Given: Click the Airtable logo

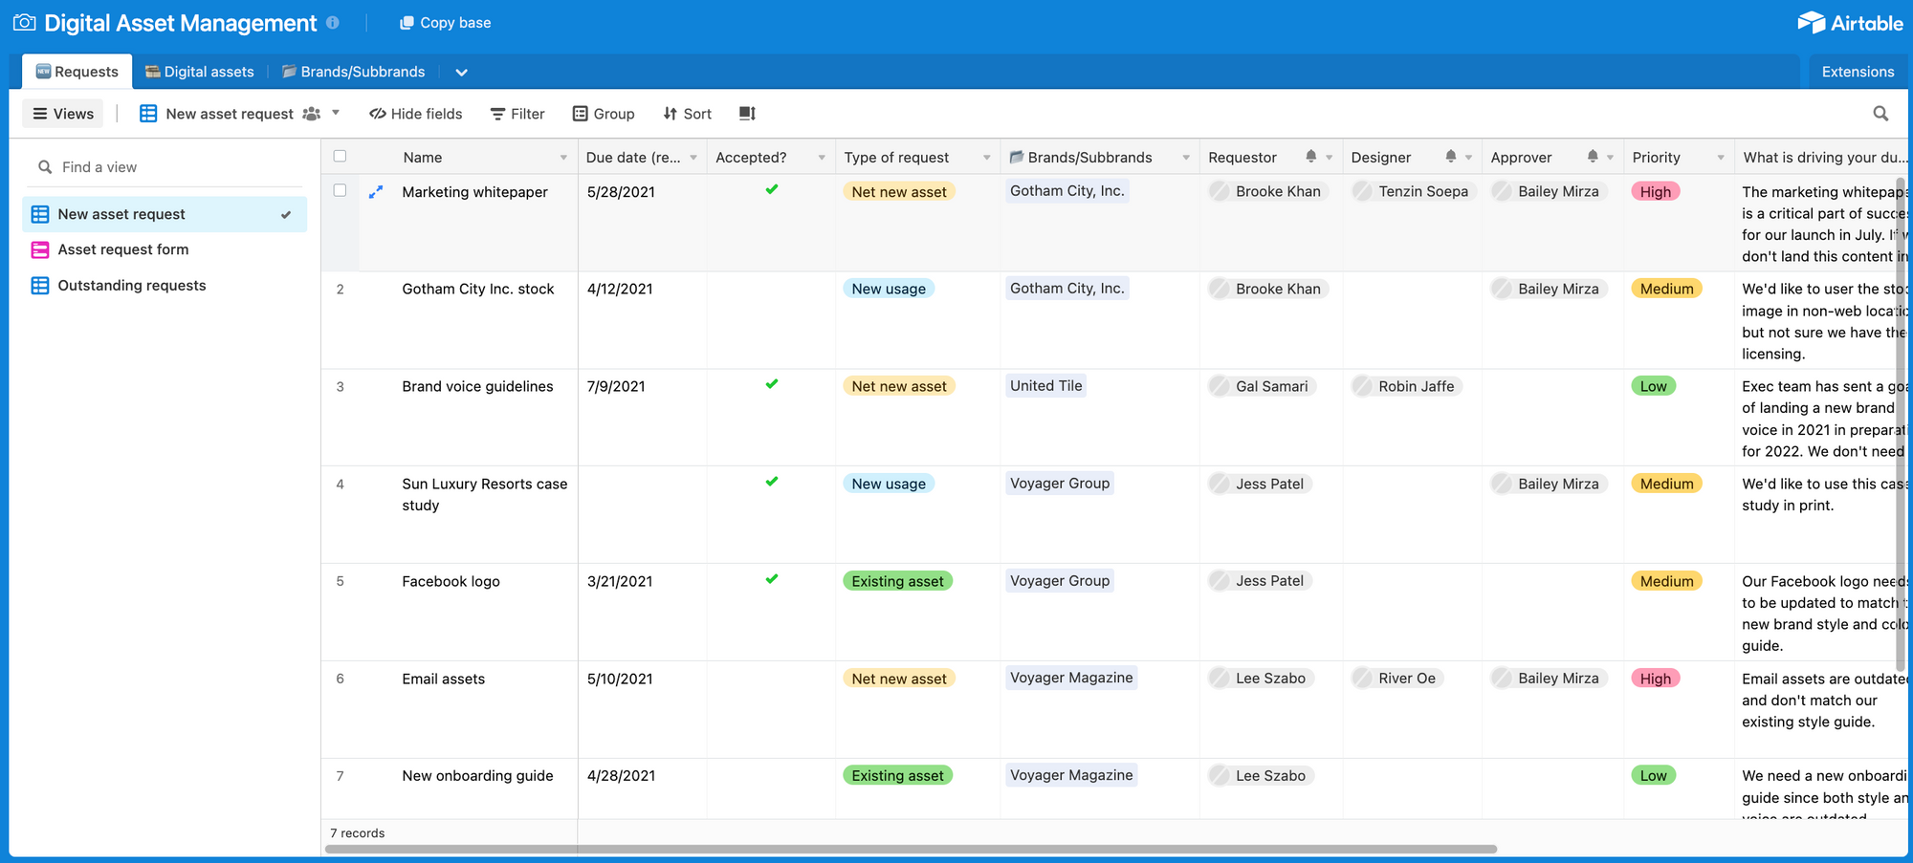Looking at the screenshot, I should click(x=1850, y=23).
